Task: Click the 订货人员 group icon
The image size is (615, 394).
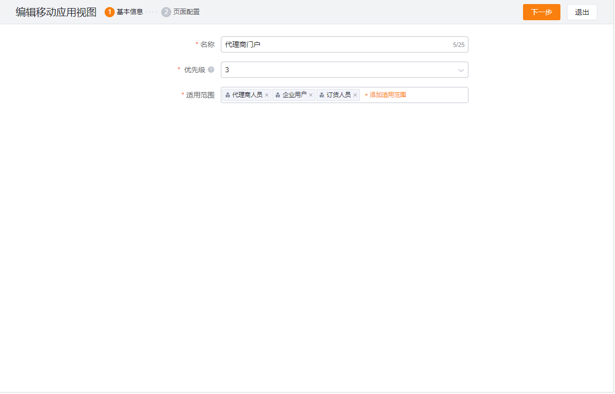Action: tap(322, 95)
